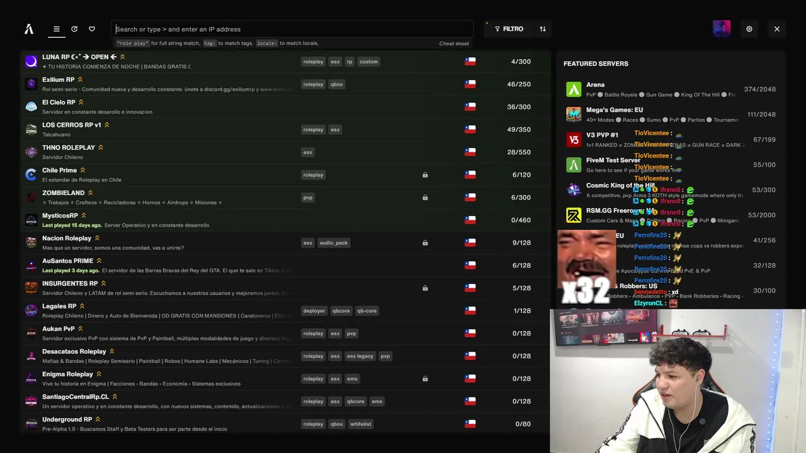Viewport: 806px width, 453px height.
Task: Click the Nacion Roleplay server icon
Action: (x=31, y=243)
